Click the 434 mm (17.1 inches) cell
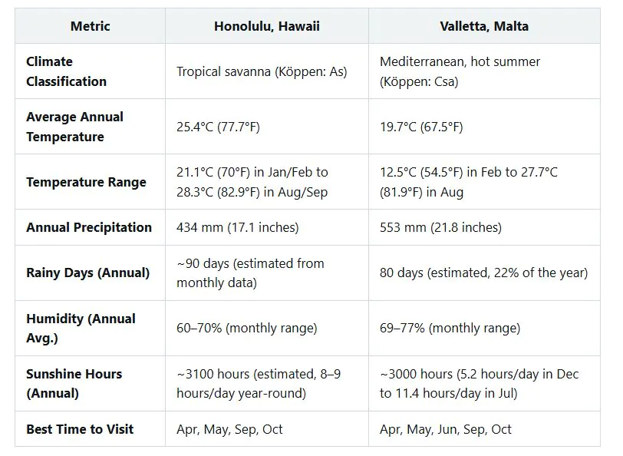Screen dimensions: 623x456 (x=238, y=227)
